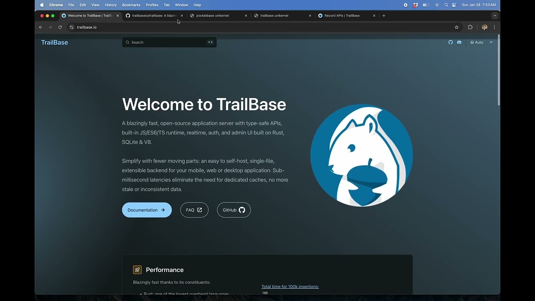
Task: Click the browser forward arrow
Action: click(x=50, y=27)
